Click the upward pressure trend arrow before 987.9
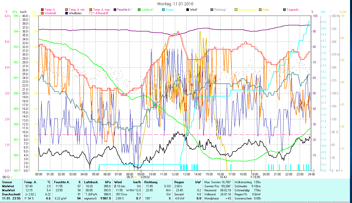 click(x=101, y=198)
